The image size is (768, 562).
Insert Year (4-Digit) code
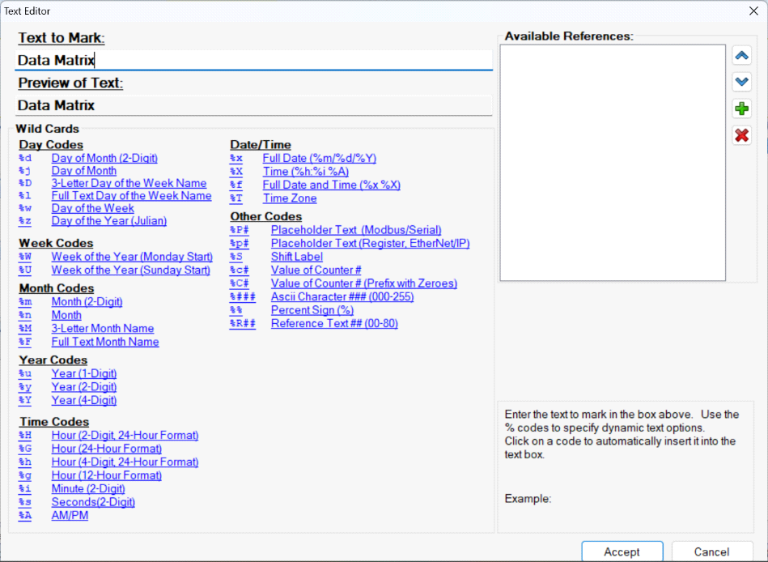click(x=84, y=400)
